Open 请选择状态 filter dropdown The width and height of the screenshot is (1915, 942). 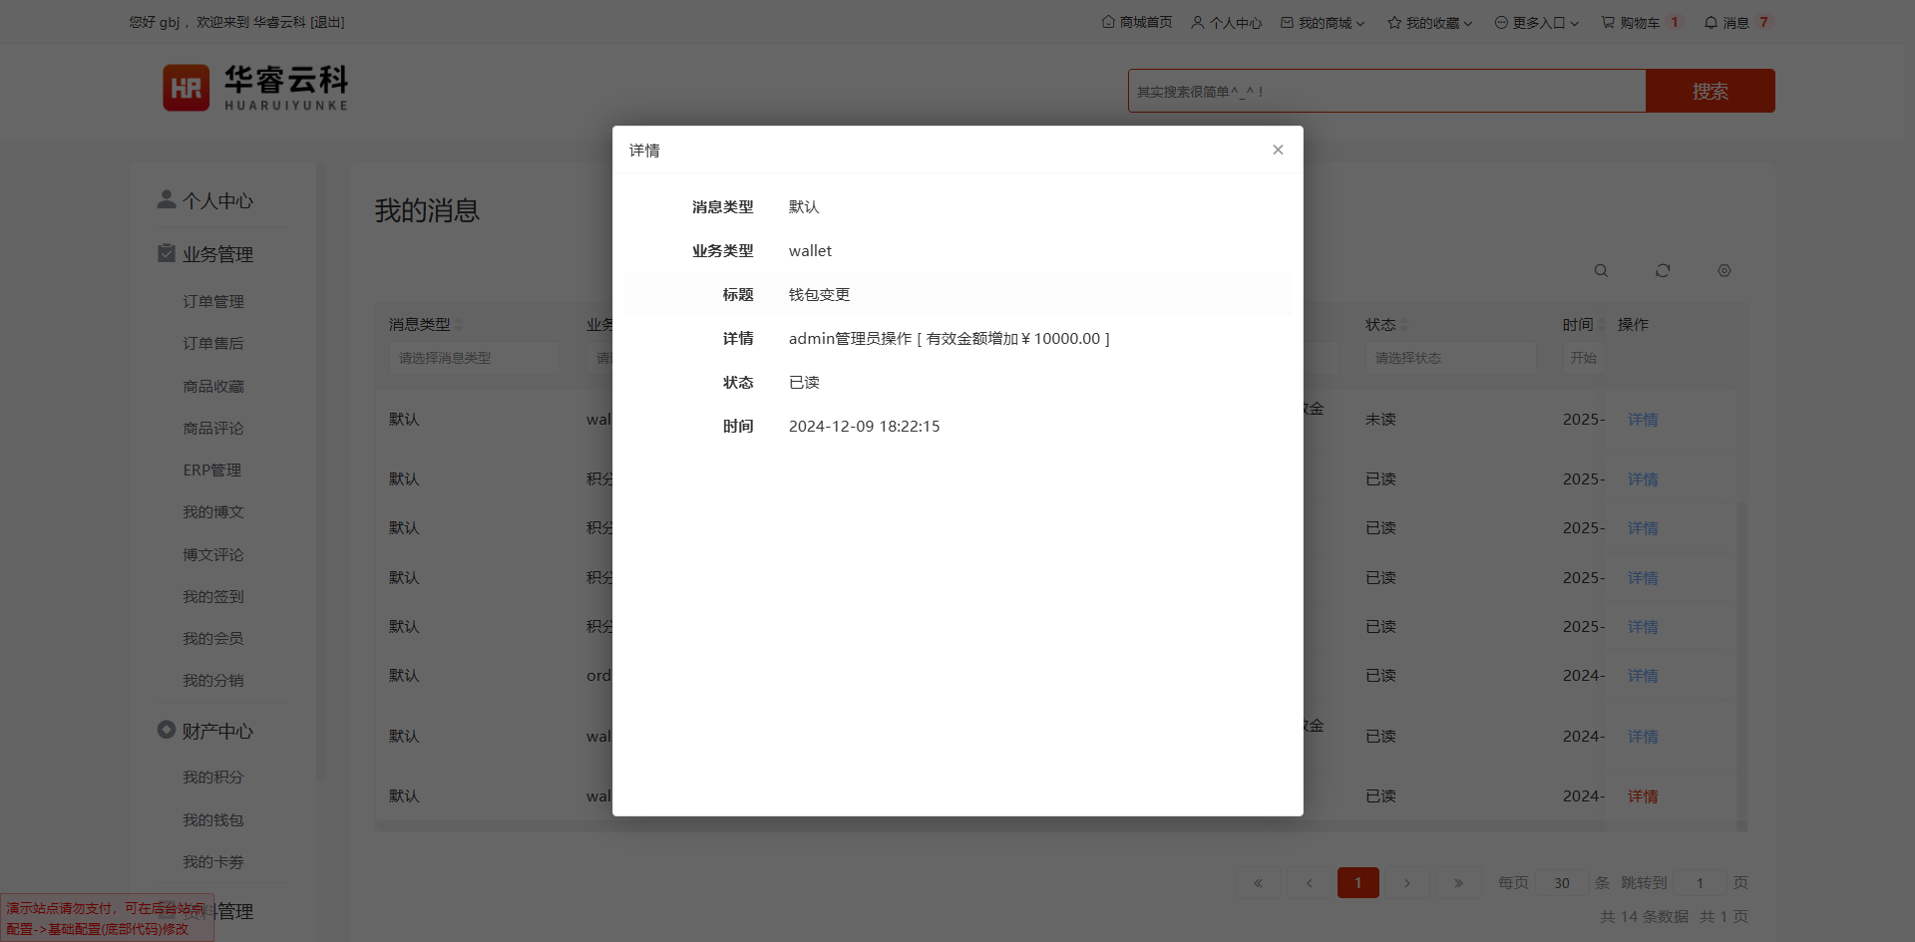(1450, 358)
